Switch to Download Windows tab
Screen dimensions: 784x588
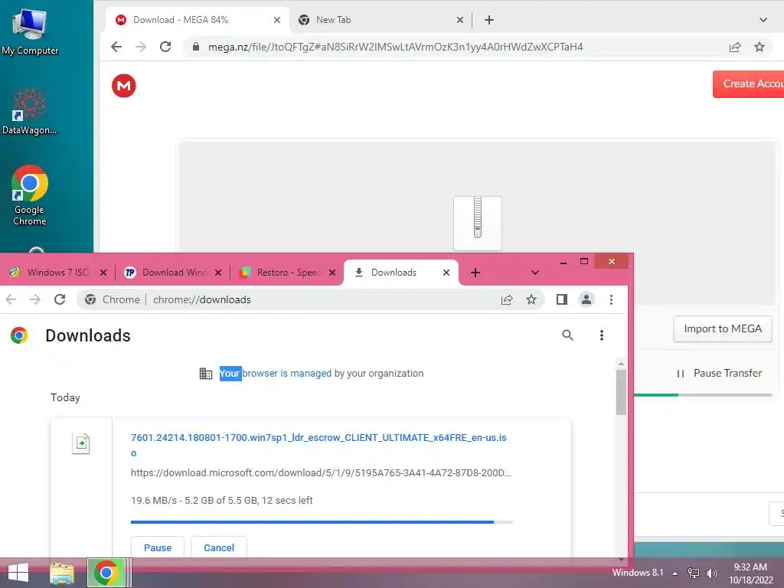tap(172, 273)
